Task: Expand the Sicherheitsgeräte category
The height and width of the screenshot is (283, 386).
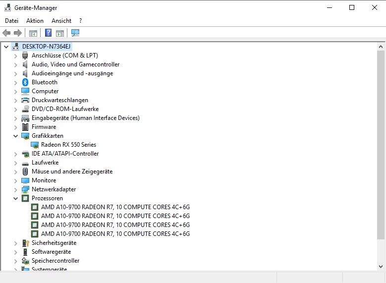Action: (15, 243)
